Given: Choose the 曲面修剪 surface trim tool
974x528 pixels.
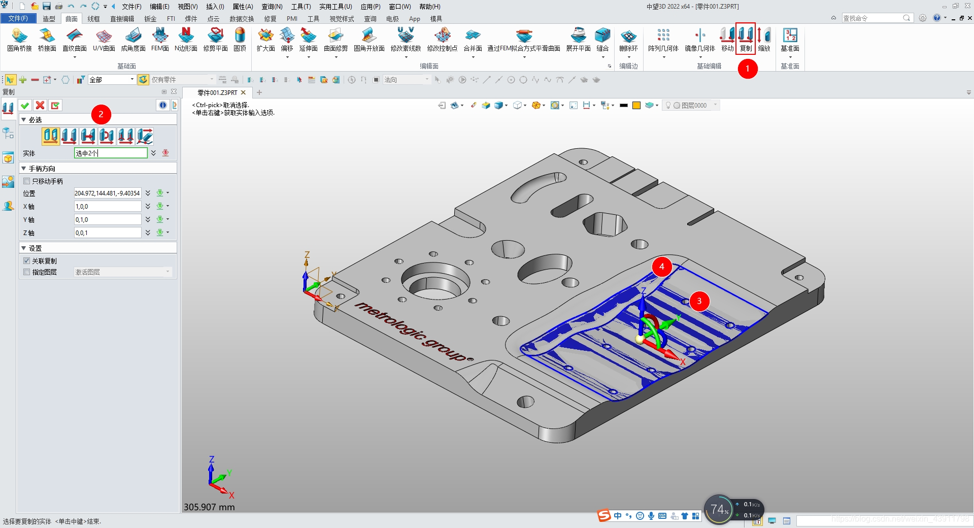Looking at the screenshot, I should [x=335, y=40].
